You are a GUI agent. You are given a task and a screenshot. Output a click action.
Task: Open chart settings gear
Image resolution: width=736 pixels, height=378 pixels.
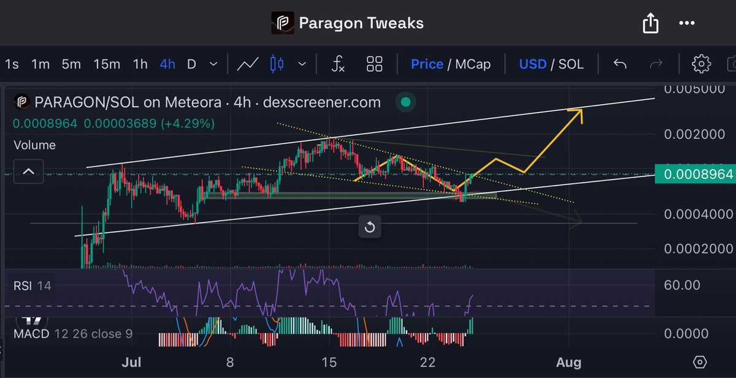tap(701, 64)
